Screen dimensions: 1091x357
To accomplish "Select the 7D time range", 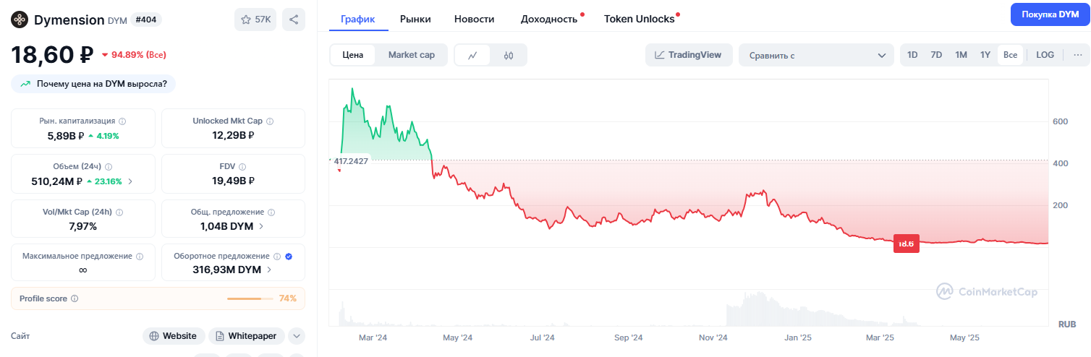I will coord(936,55).
